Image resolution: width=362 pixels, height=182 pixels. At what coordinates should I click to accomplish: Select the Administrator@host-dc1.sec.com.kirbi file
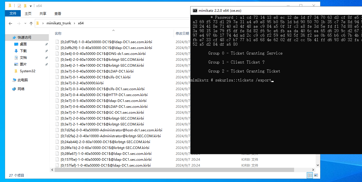pos(111,130)
